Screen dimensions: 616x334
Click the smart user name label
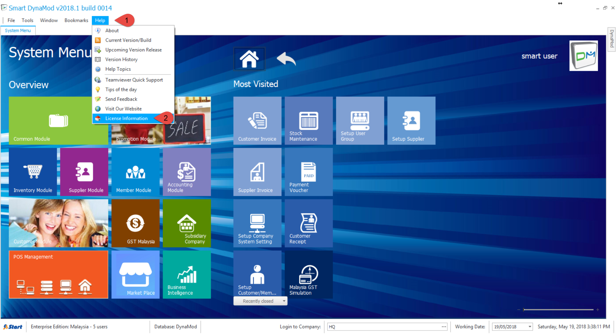[x=539, y=56]
